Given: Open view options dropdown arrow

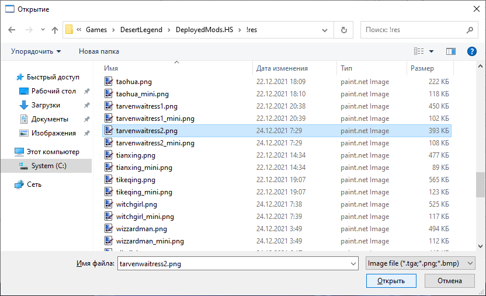Looking at the screenshot, I should (x=431, y=51).
